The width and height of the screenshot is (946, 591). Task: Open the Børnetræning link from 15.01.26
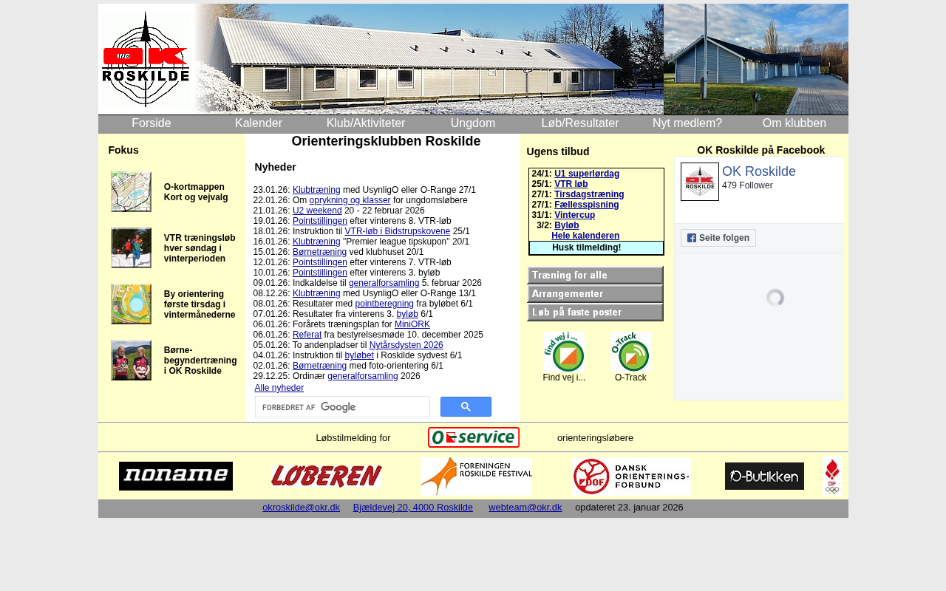click(319, 252)
